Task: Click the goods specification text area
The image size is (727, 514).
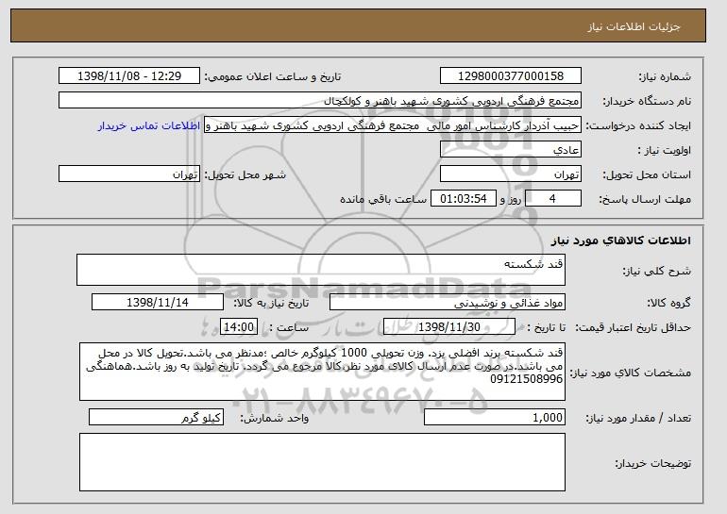Action: coord(322,372)
